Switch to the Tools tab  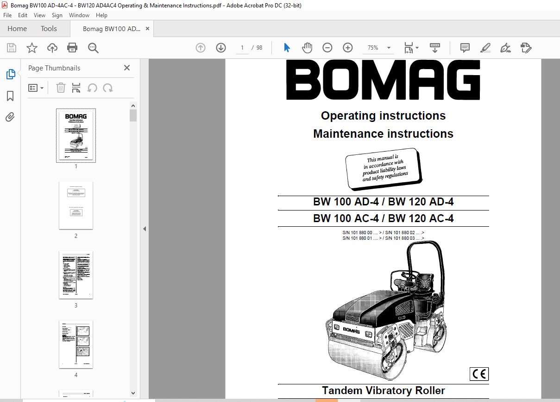(x=49, y=29)
